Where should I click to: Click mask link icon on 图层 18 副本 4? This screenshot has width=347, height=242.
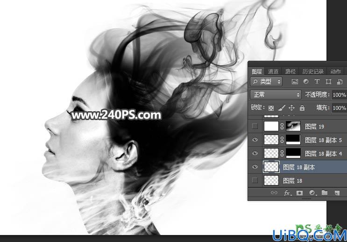282,153
